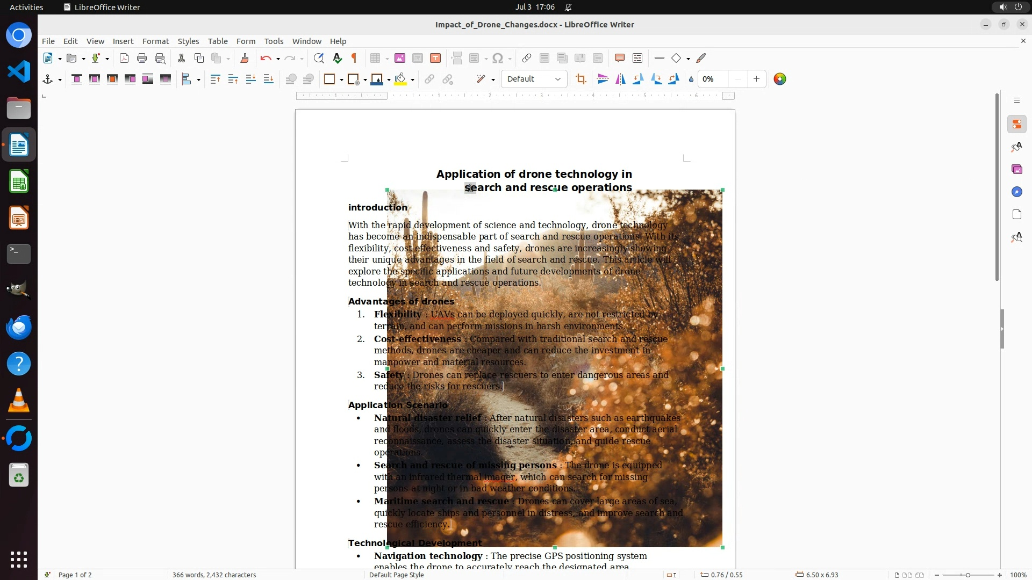
Task: Click the zoom slider in status bar
Action: pyautogui.click(x=967, y=575)
